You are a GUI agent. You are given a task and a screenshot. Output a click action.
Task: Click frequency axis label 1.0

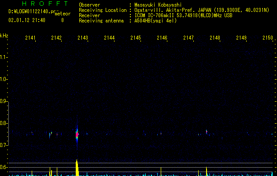4,79
